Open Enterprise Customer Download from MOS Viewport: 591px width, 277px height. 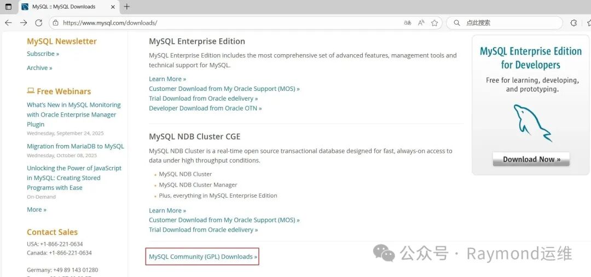[224, 89]
